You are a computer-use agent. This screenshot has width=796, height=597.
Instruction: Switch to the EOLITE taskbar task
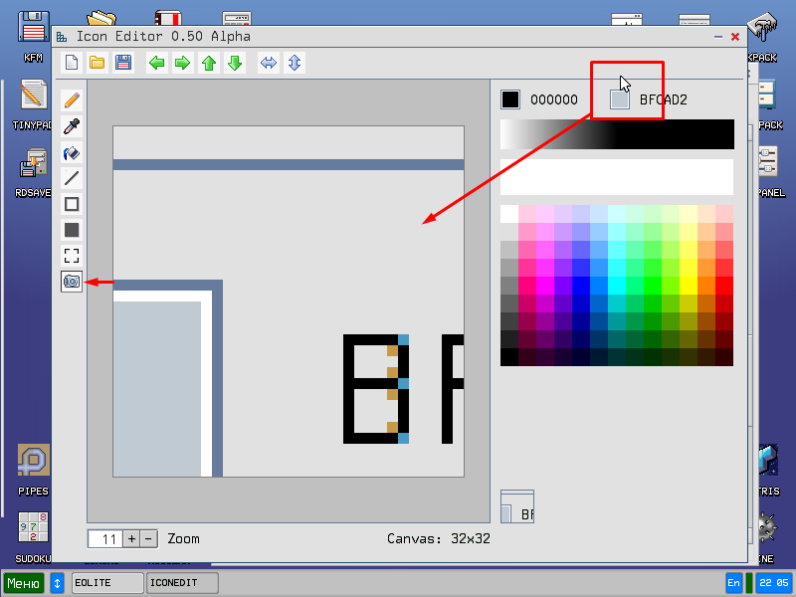(x=106, y=582)
